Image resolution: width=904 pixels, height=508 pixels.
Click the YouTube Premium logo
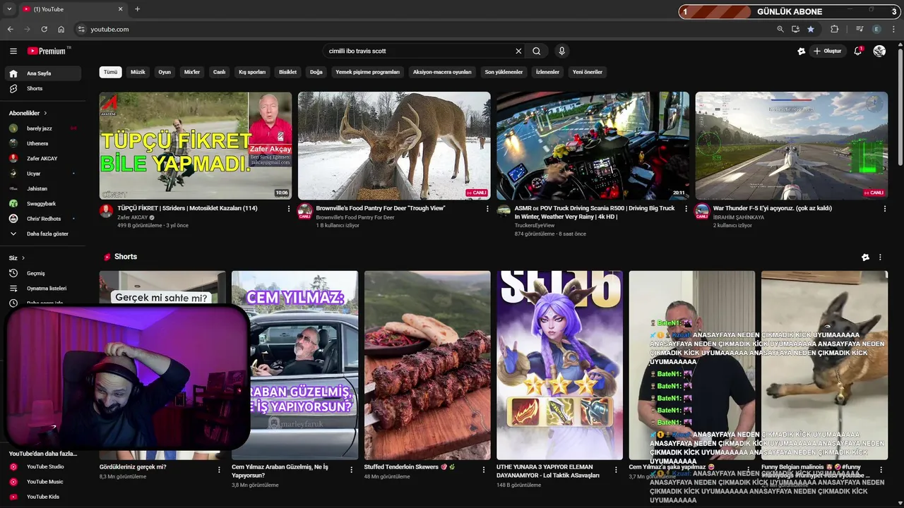(x=47, y=51)
